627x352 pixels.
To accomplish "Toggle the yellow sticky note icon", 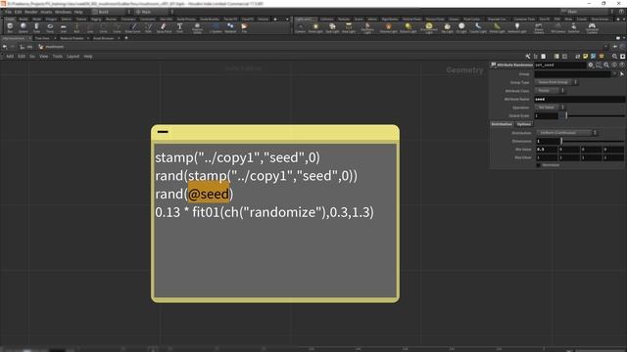I will (x=586, y=57).
